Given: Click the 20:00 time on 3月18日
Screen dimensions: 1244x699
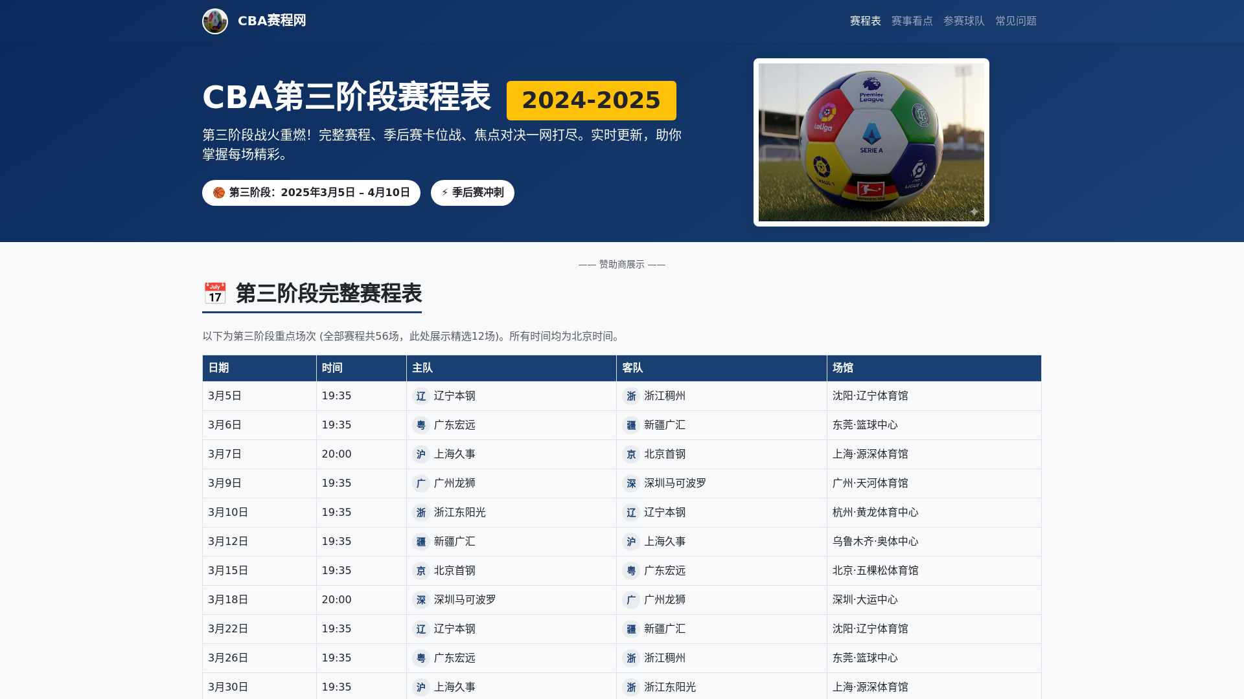Looking at the screenshot, I should 336,600.
